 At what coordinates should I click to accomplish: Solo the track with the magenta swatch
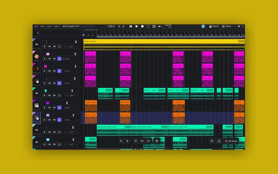pyautogui.click(x=44, y=71)
